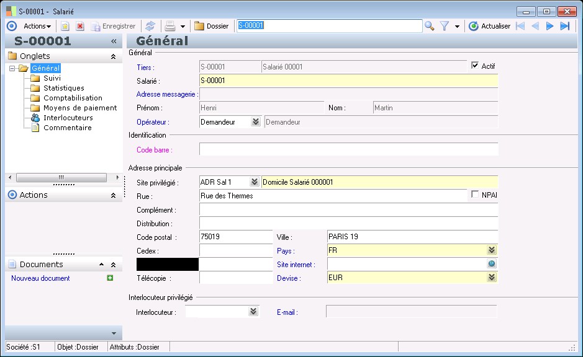
Task: Open the Site internet globe icon
Action: click(492, 264)
